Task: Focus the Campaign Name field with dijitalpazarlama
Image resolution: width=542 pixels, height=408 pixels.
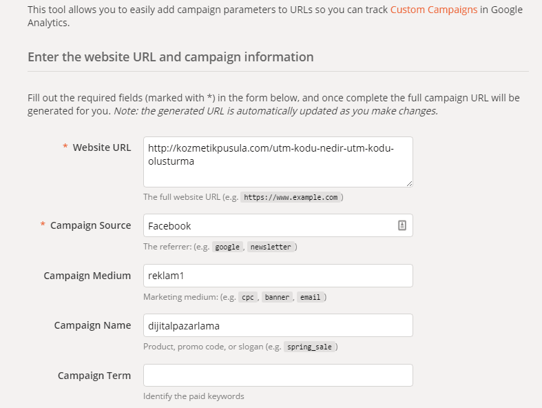Action: coord(278,325)
